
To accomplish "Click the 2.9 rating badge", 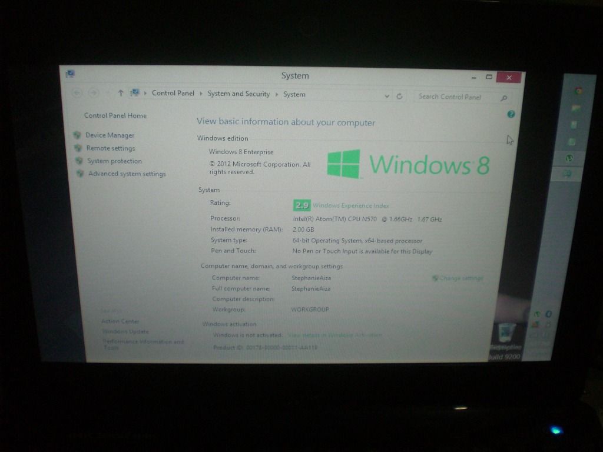I will 302,205.
